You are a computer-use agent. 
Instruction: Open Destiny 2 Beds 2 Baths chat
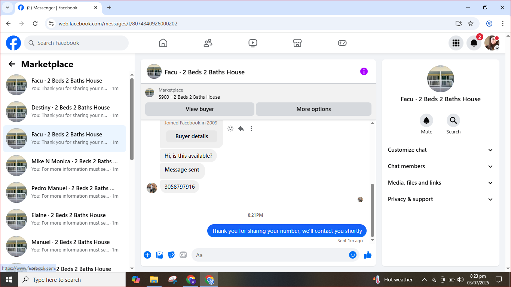click(x=64, y=112)
